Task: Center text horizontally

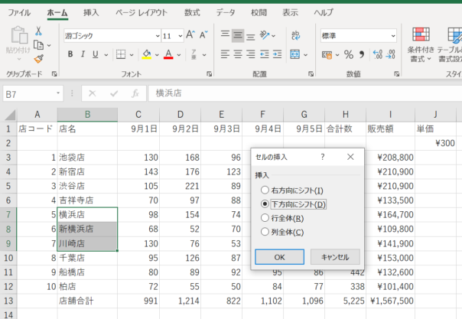Action: 238,54
